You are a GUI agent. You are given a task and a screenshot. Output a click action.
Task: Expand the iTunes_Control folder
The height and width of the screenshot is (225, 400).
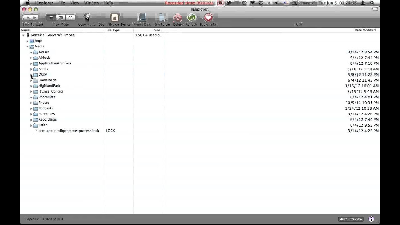(32, 92)
